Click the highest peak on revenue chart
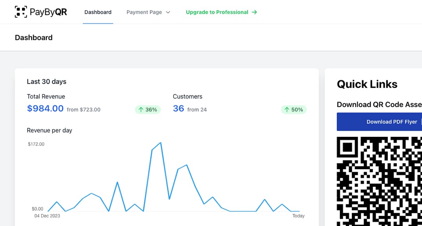The width and height of the screenshot is (422, 226). (x=161, y=143)
